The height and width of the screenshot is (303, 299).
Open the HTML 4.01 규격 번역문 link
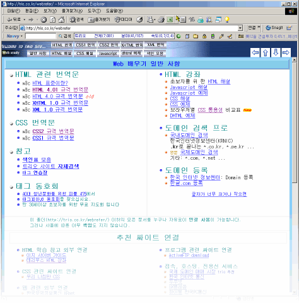click(61, 90)
